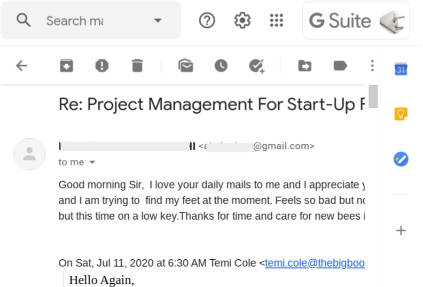Click the back to inbox arrow

[x=21, y=66]
